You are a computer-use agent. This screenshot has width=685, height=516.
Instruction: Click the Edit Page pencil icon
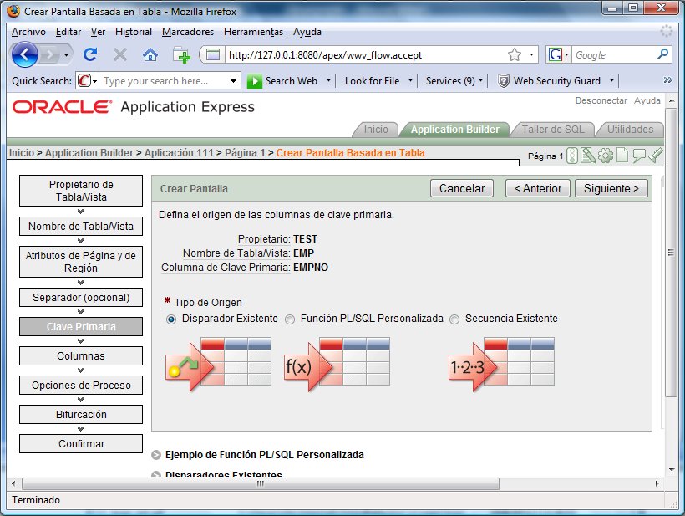(588, 156)
